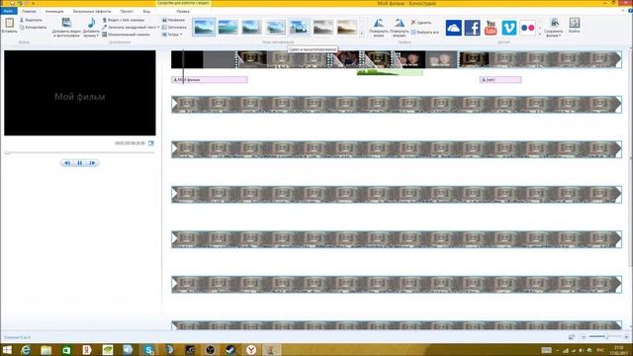Open the narration recording dropdown arrow
Viewport: 633px width, 356px height.
point(158,27)
